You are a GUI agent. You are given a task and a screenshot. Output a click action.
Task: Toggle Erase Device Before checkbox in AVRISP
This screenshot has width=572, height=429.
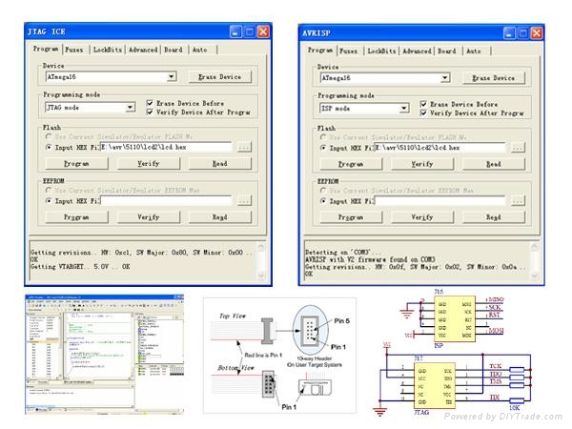(423, 104)
